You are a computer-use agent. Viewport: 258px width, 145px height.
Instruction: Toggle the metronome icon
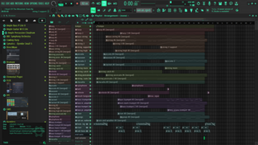[x=93, y=3]
